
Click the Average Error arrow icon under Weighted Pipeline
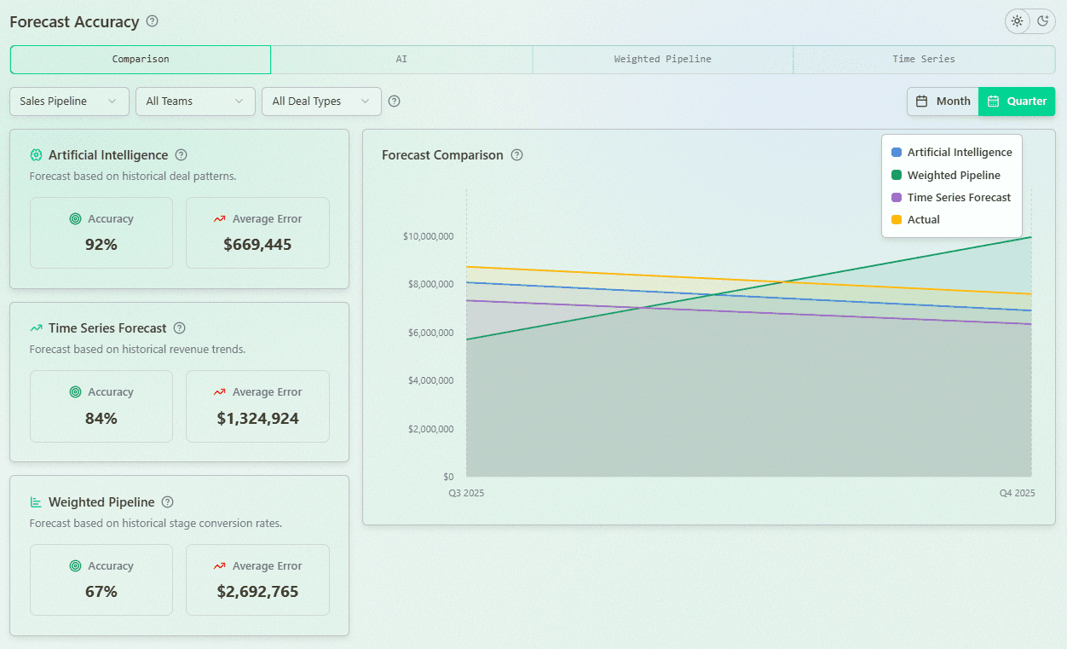tap(221, 565)
